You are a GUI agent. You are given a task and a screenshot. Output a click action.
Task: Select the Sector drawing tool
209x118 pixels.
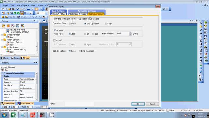click(201, 50)
